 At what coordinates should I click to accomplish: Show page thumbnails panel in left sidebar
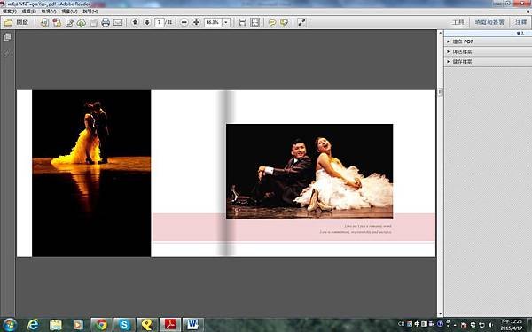[x=7, y=37]
